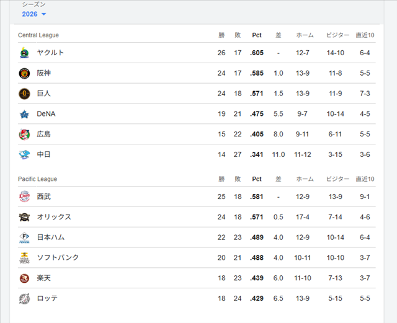Click the Giants (巨人) team logo

coord(24,94)
